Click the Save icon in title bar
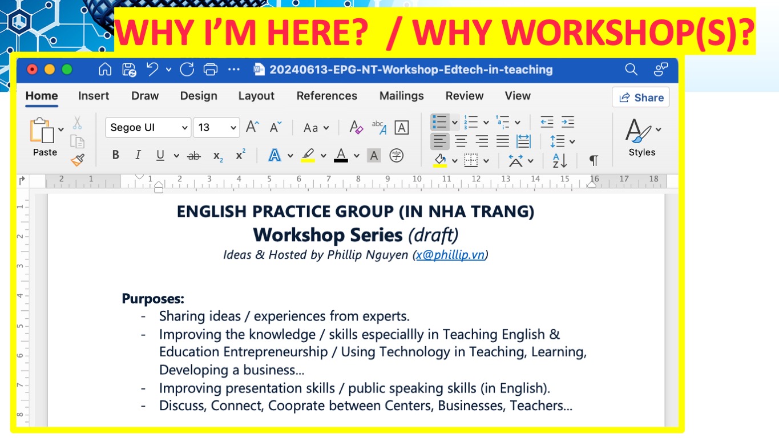 (x=130, y=70)
